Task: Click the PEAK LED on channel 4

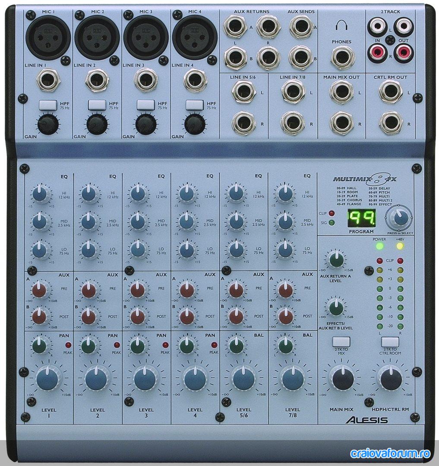Action: (x=214, y=345)
